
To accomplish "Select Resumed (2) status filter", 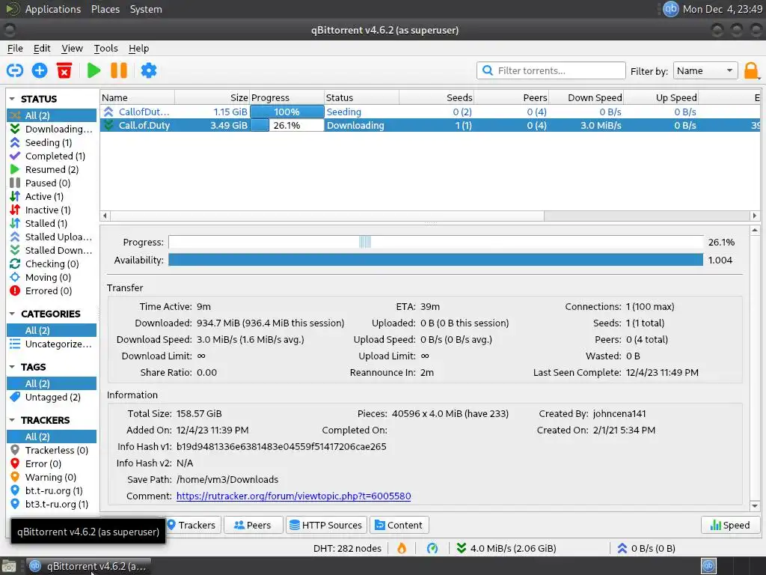I will tap(52, 169).
